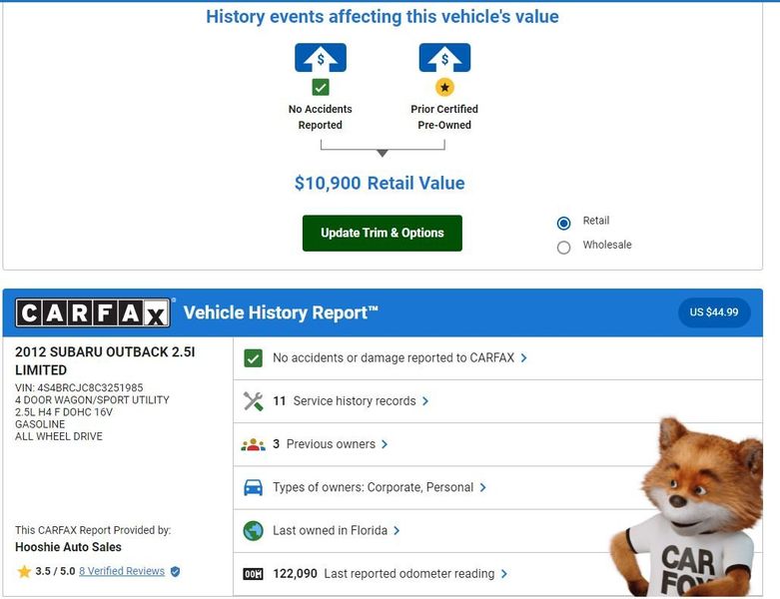Click the odometer reading icon
780x599 pixels.
[x=254, y=574]
